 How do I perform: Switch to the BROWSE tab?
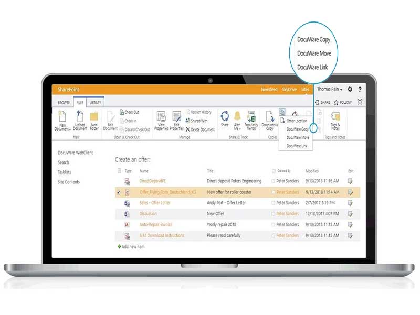pos(64,103)
